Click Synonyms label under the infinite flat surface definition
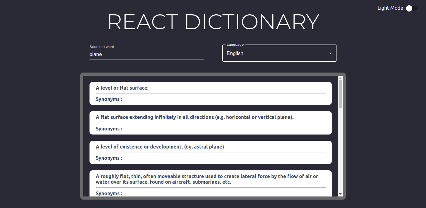Image resolution: width=426 pixels, height=208 pixels. coord(109,129)
